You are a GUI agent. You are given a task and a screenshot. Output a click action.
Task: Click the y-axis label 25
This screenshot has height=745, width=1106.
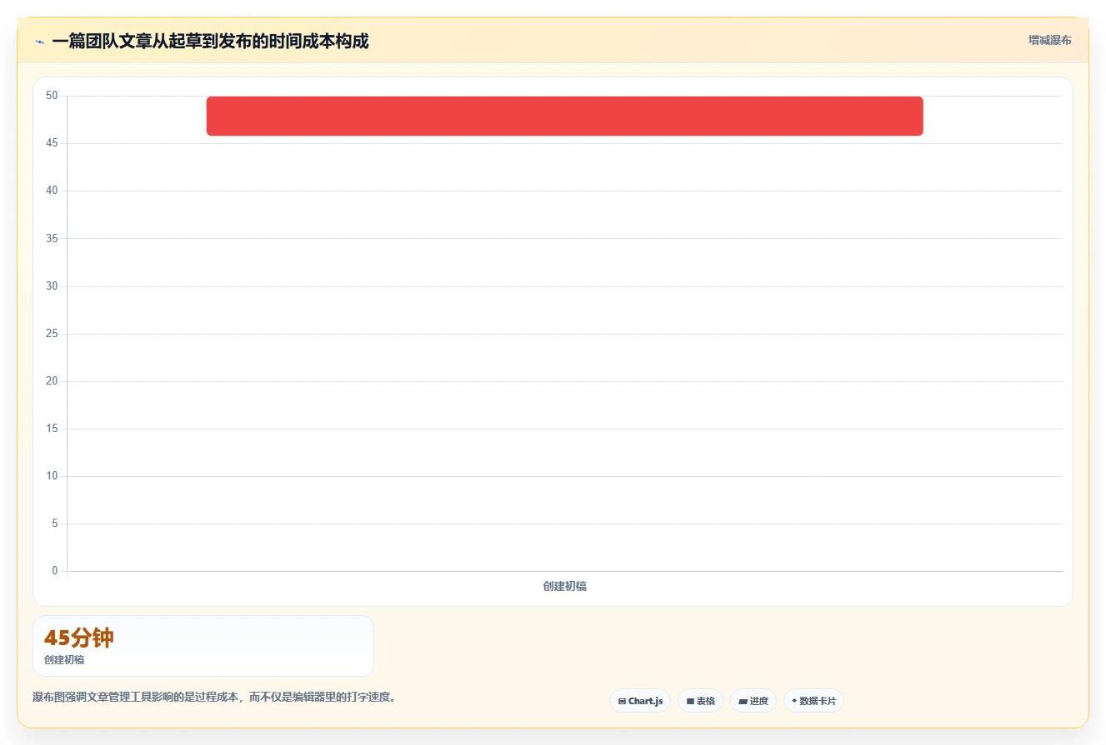point(52,334)
